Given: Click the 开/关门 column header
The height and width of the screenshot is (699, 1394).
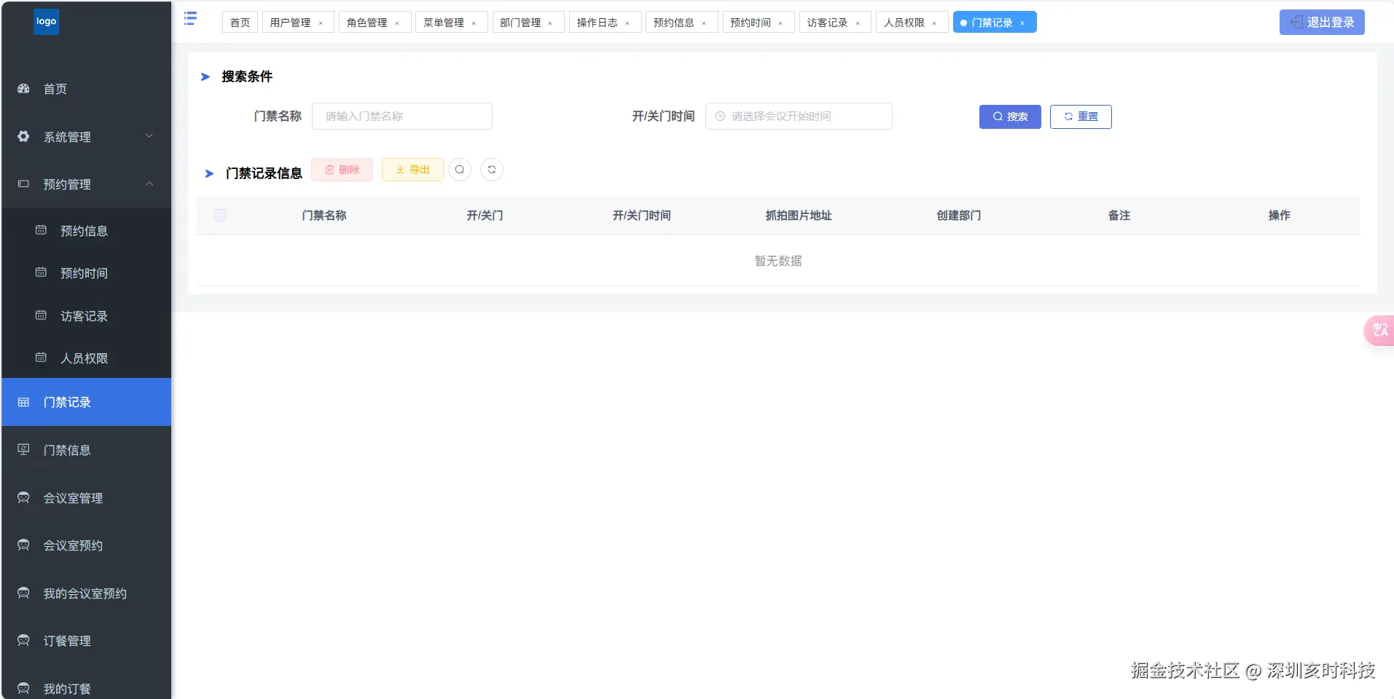Looking at the screenshot, I should click(485, 216).
